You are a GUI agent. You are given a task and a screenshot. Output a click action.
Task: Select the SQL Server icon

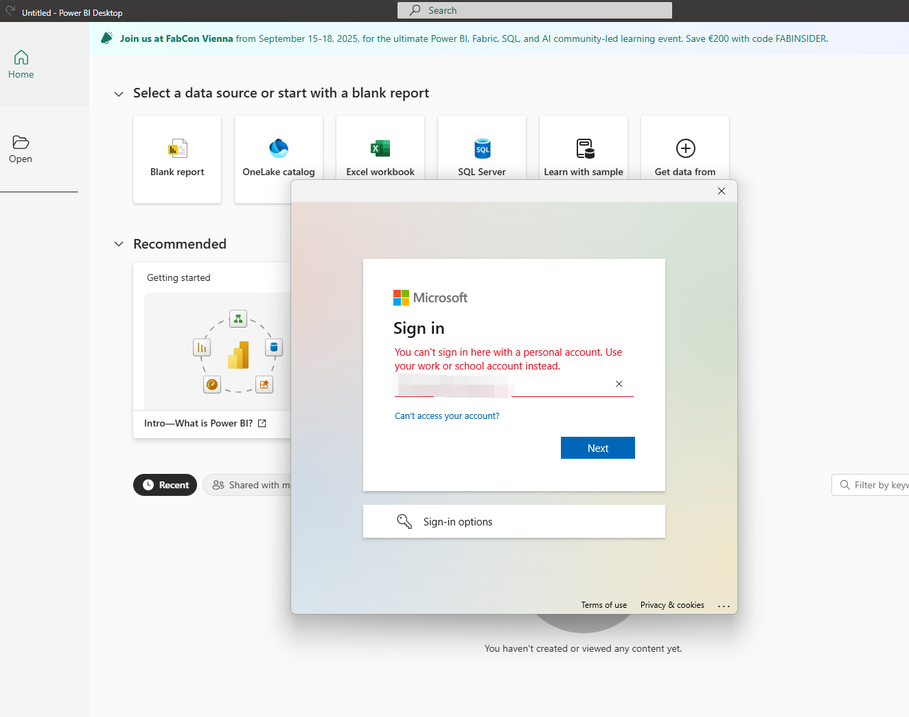click(482, 148)
